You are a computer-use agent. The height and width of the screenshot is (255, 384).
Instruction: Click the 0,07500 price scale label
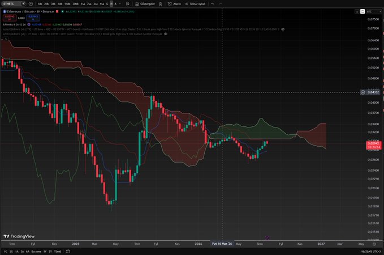pyautogui.click(x=373, y=19)
